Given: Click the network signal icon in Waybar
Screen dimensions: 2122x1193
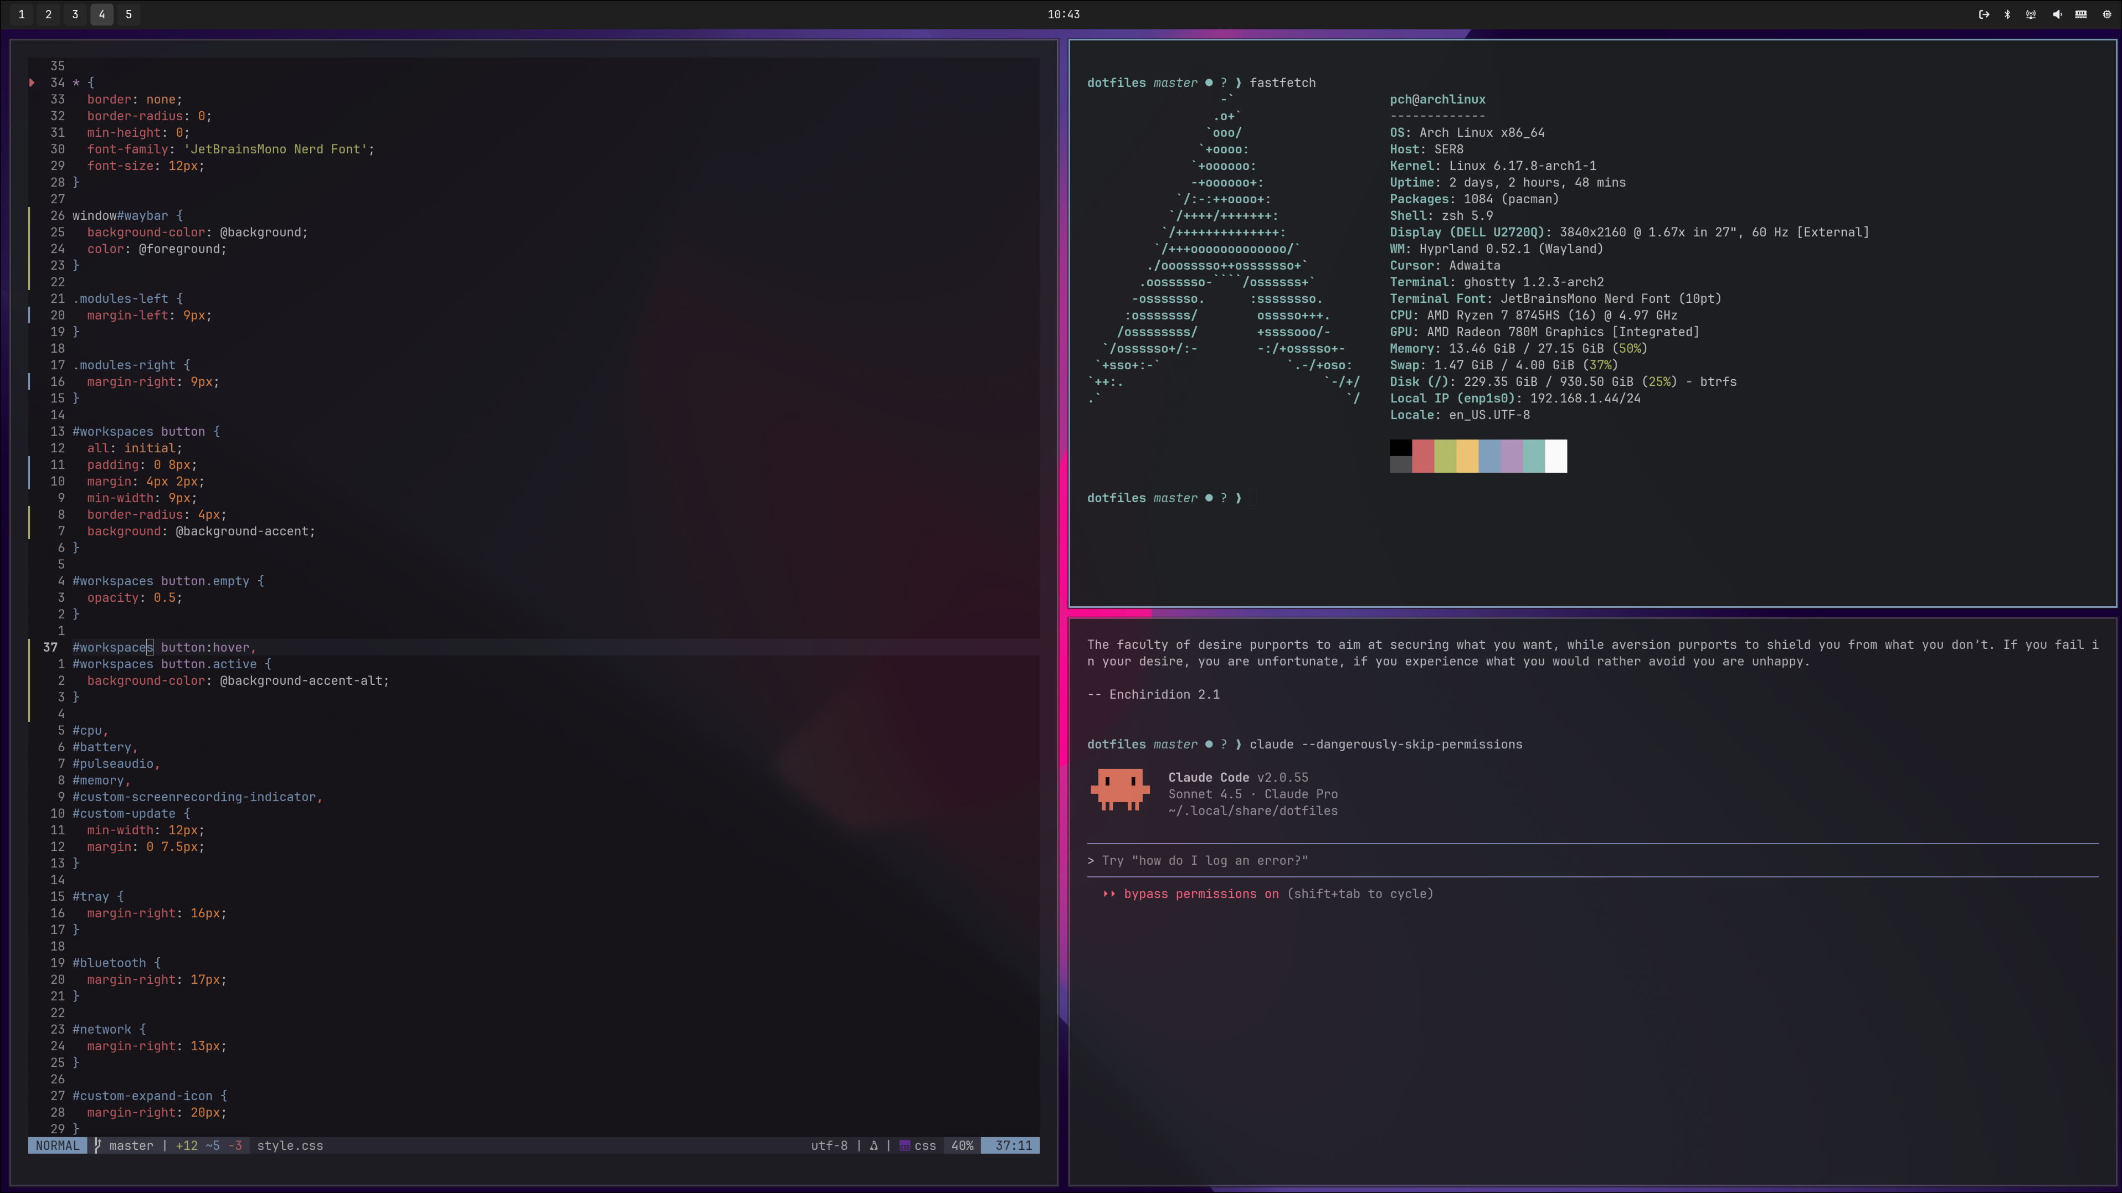Looking at the screenshot, I should click(x=2031, y=14).
